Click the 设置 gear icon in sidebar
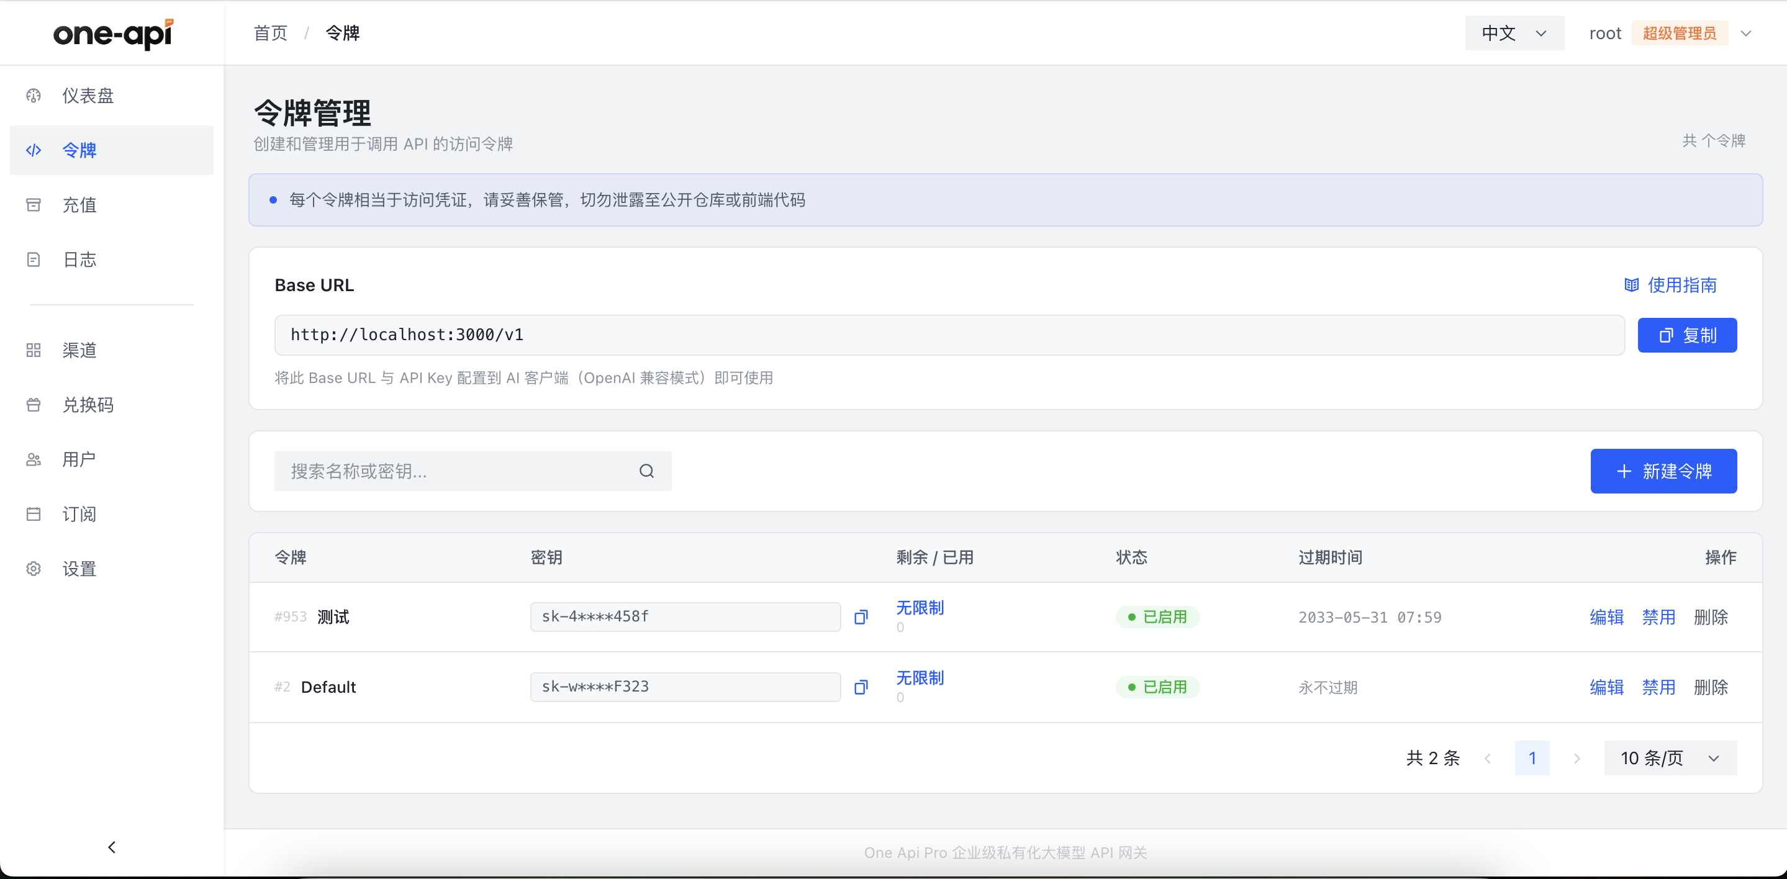 point(34,569)
